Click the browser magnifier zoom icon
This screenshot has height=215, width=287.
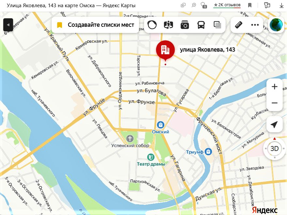point(194,5)
